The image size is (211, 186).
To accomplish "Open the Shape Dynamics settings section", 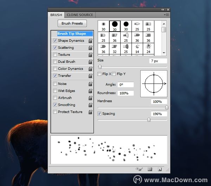I will click(x=71, y=41).
